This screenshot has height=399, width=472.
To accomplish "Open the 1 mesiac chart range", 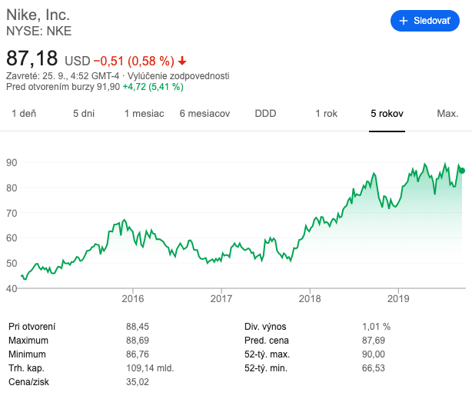I will [x=145, y=114].
